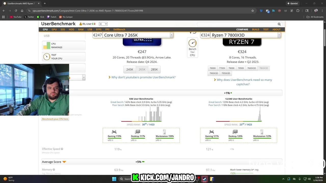The image size is (326, 183).
Task: Click help icon beside Memory
Action: (54, 170)
